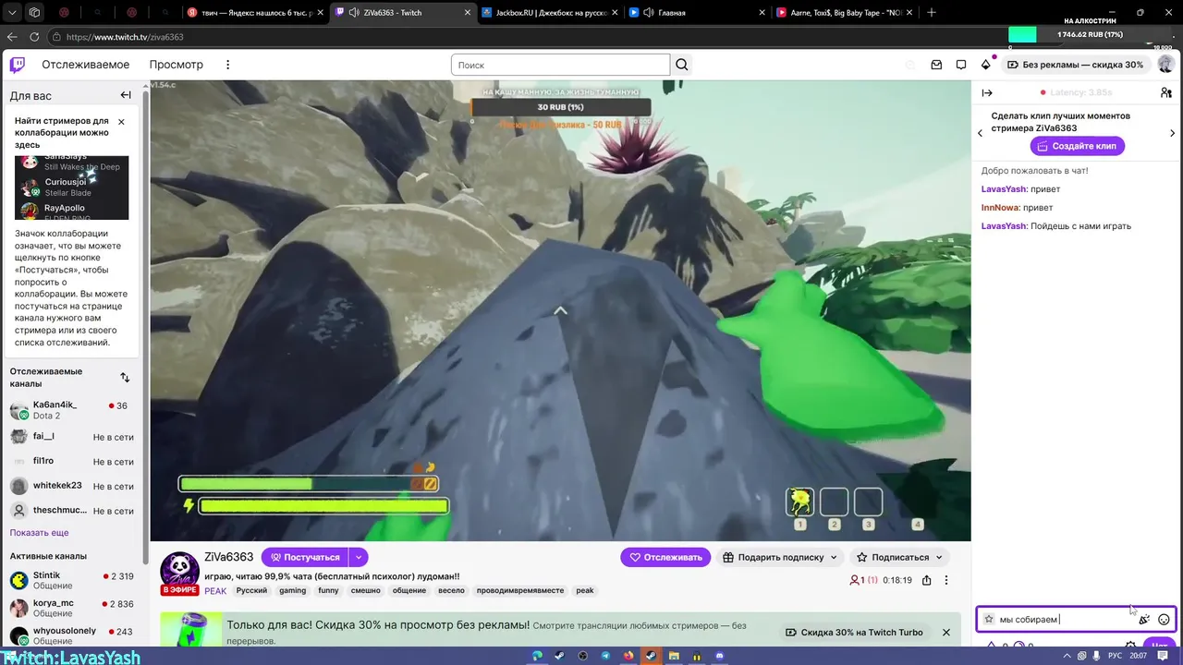Switch to the Главная browser tab

(693, 13)
